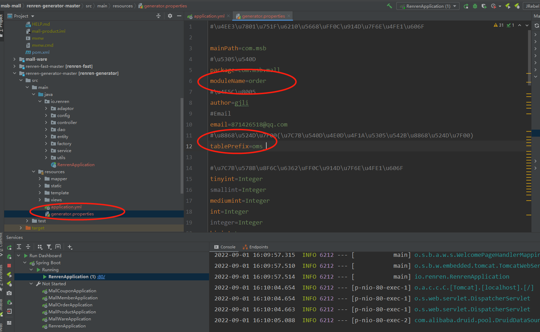Select HELP.md in the project tree
This screenshot has height=332, width=540.
click(38, 24)
